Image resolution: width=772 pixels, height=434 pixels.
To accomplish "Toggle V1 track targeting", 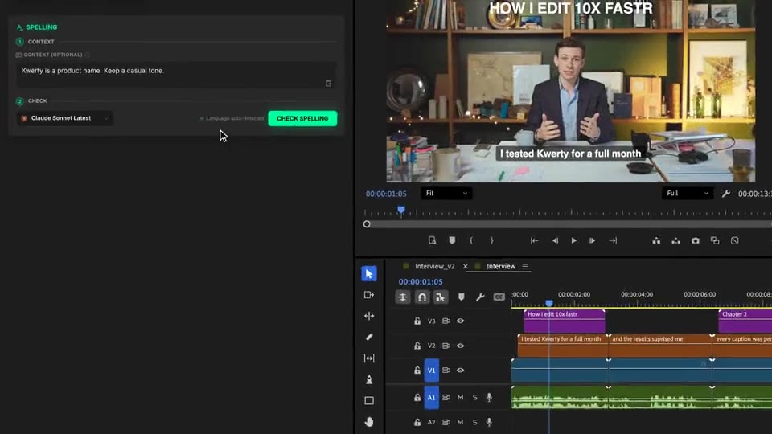I will tap(431, 370).
